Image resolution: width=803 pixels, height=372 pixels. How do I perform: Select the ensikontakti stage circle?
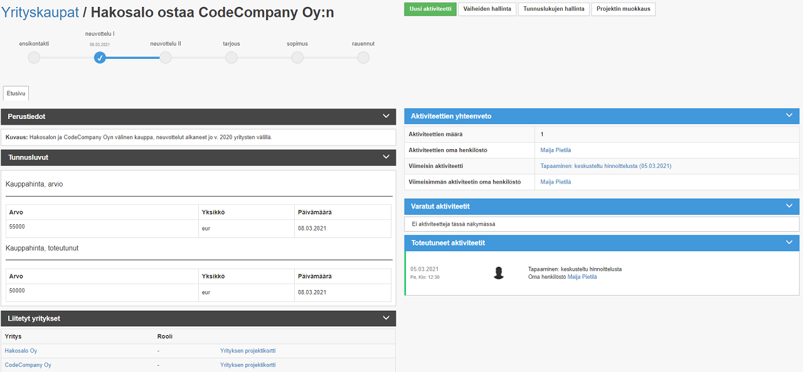tap(34, 58)
